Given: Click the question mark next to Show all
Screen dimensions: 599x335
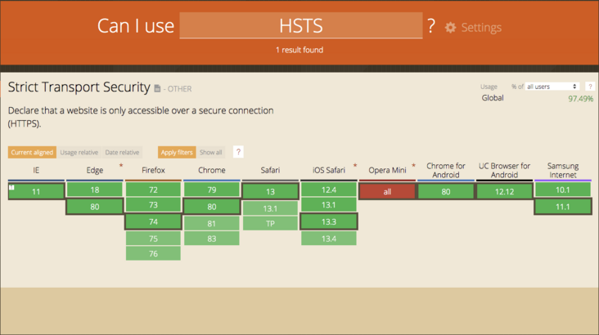Looking at the screenshot, I should (238, 152).
